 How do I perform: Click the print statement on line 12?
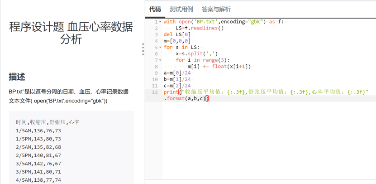(266, 92)
